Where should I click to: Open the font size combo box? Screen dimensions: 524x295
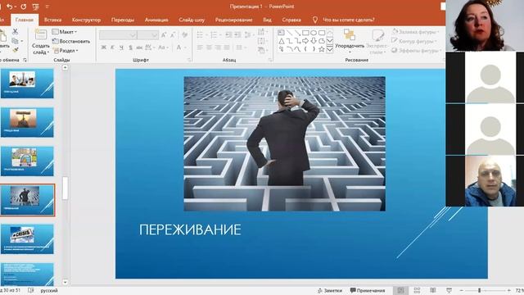147,34
